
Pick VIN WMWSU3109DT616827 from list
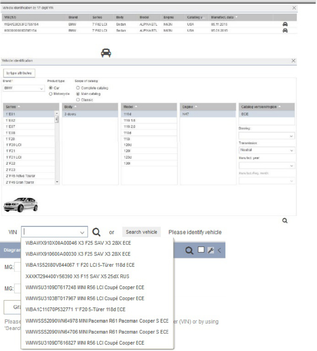[x=97, y=343]
